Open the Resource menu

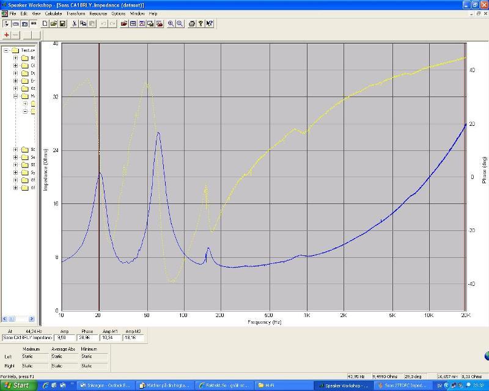pos(98,13)
